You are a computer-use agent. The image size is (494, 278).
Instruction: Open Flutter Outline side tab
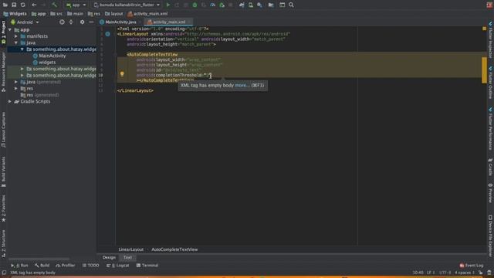(x=490, y=83)
